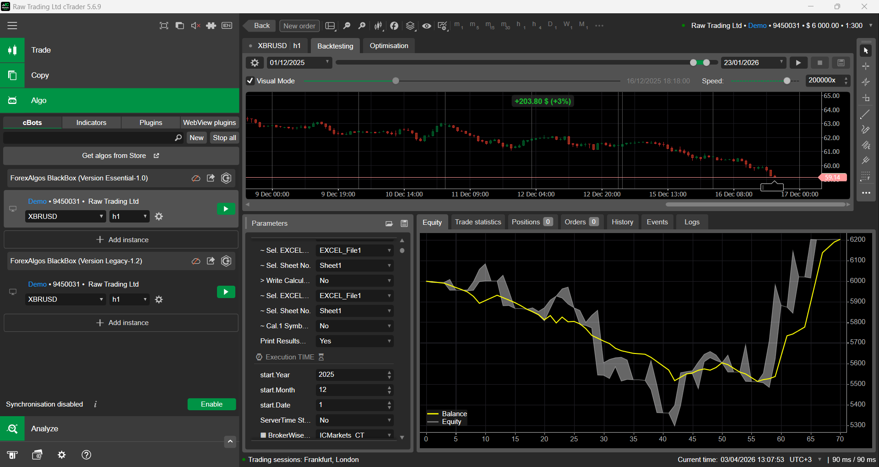Open the help question mark icon
This screenshot has width=879, height=467.
click(86, 455)
